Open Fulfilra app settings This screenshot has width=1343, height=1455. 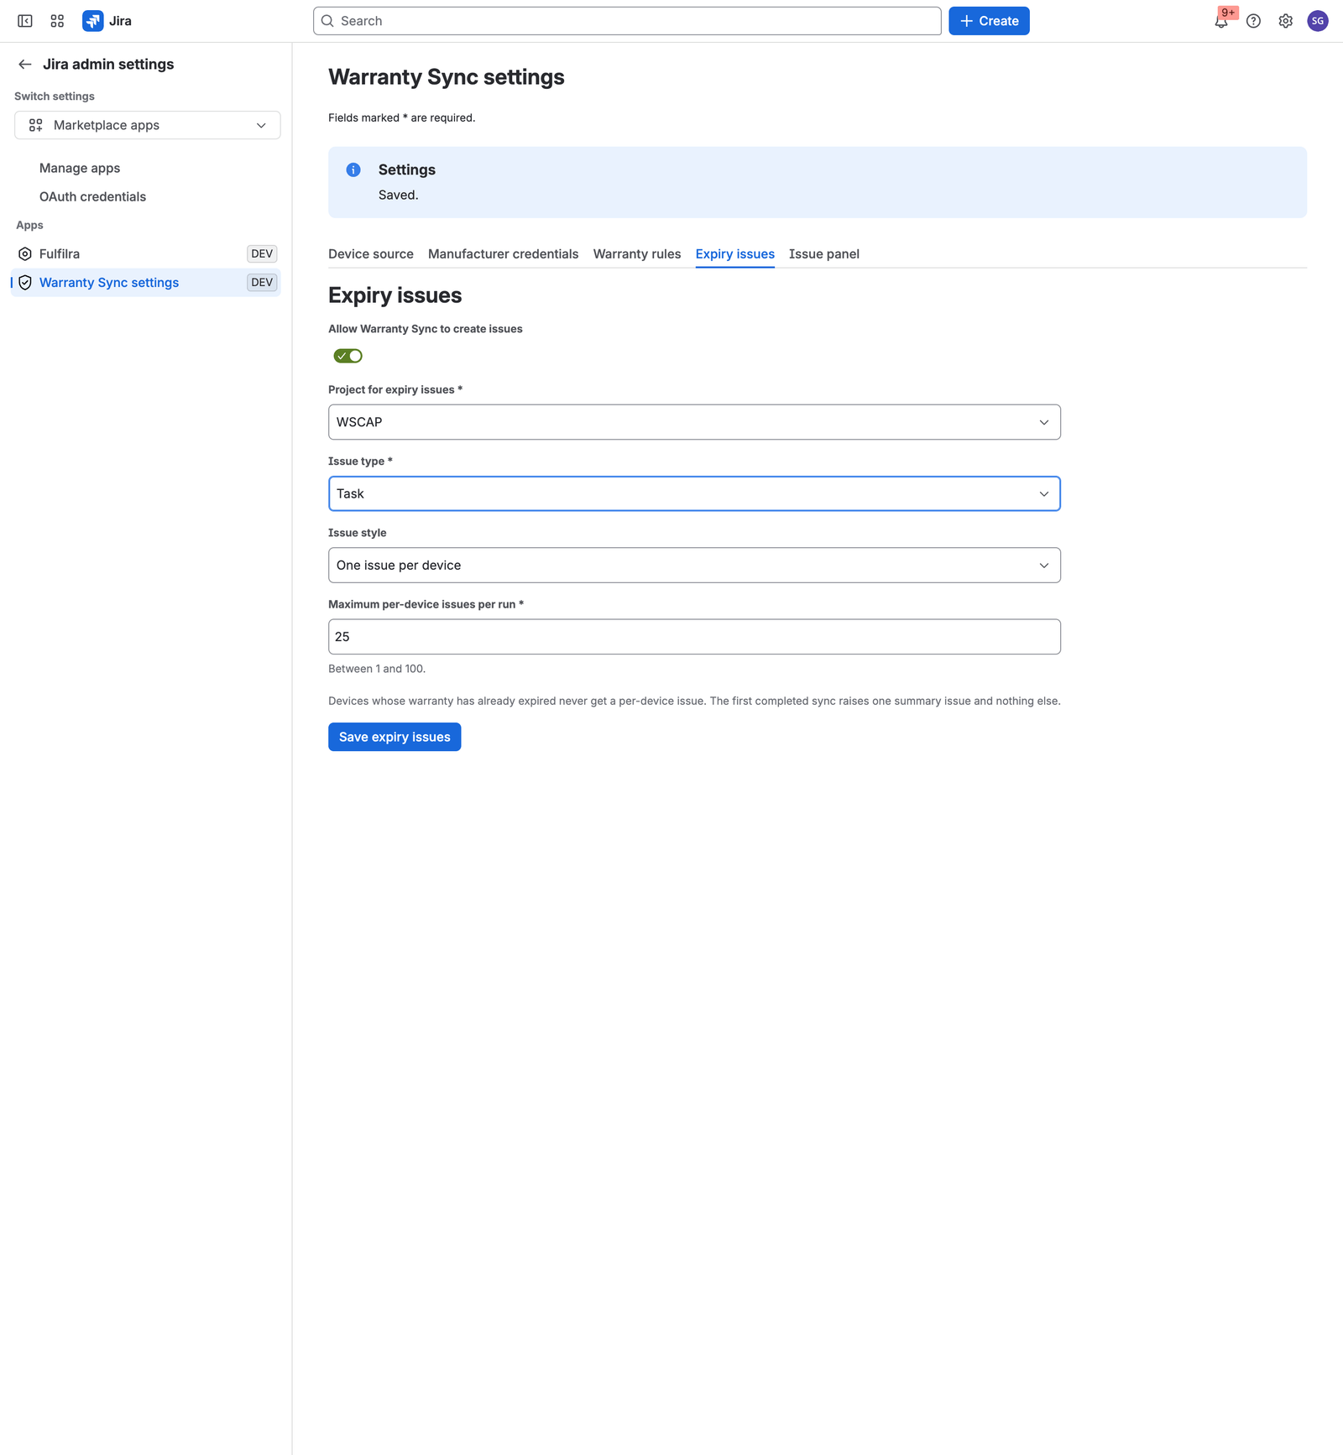(x=146, y=254)
